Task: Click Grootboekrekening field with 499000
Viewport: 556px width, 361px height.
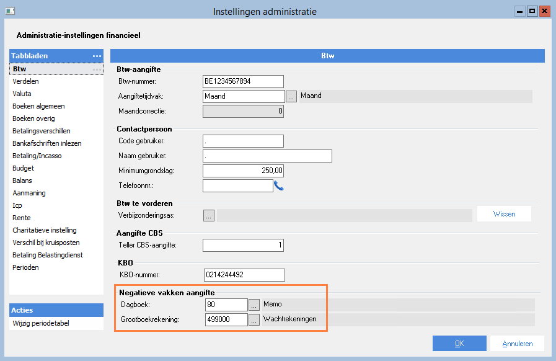Action: pos(226,319)
